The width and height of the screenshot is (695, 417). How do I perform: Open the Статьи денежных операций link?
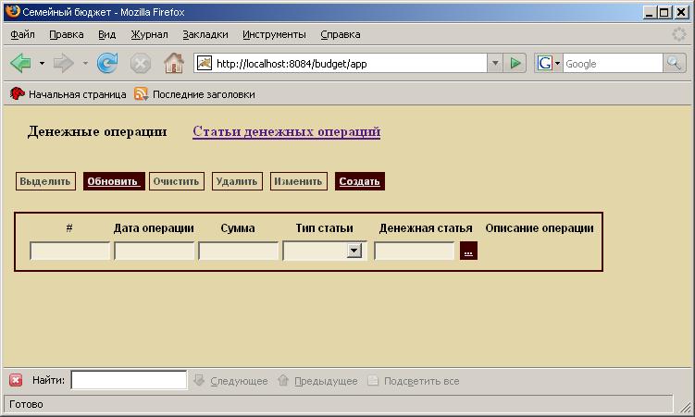pos(286,131)
